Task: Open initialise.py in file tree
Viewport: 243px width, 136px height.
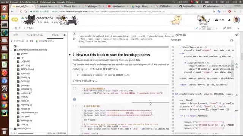Action: point(27,89)
